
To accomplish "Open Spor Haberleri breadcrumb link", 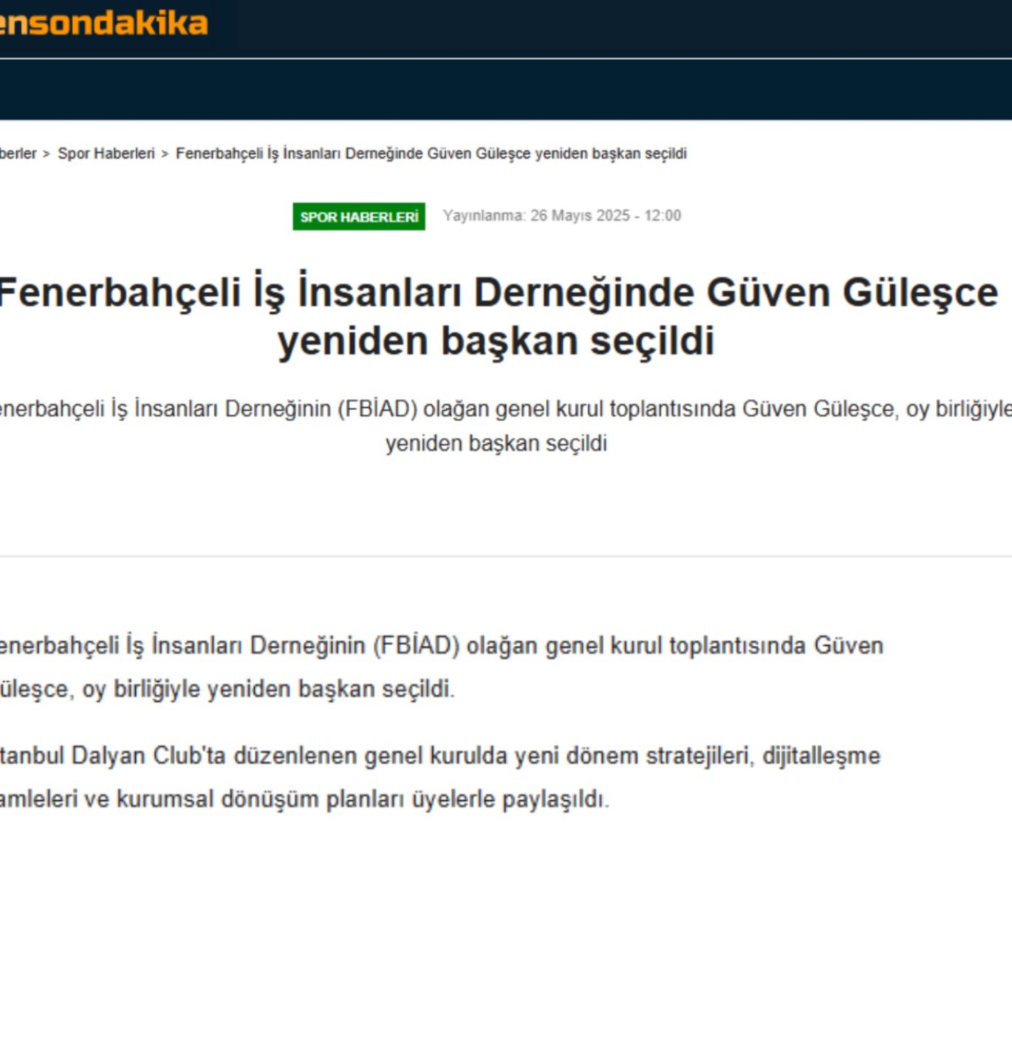I will [106, 154].
